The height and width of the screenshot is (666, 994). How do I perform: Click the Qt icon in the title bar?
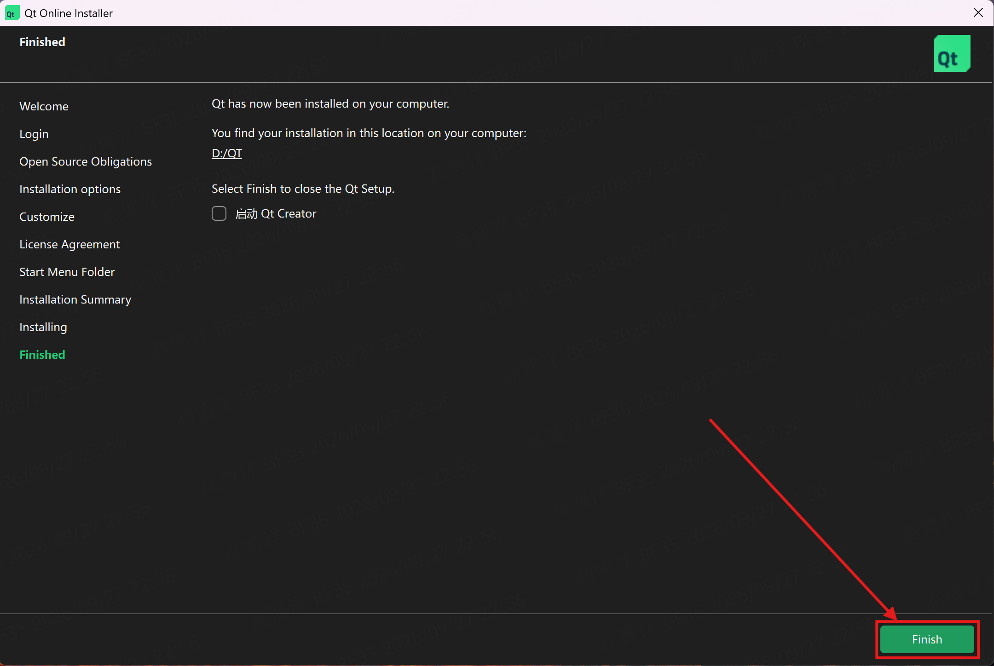[x=12, y=13]
